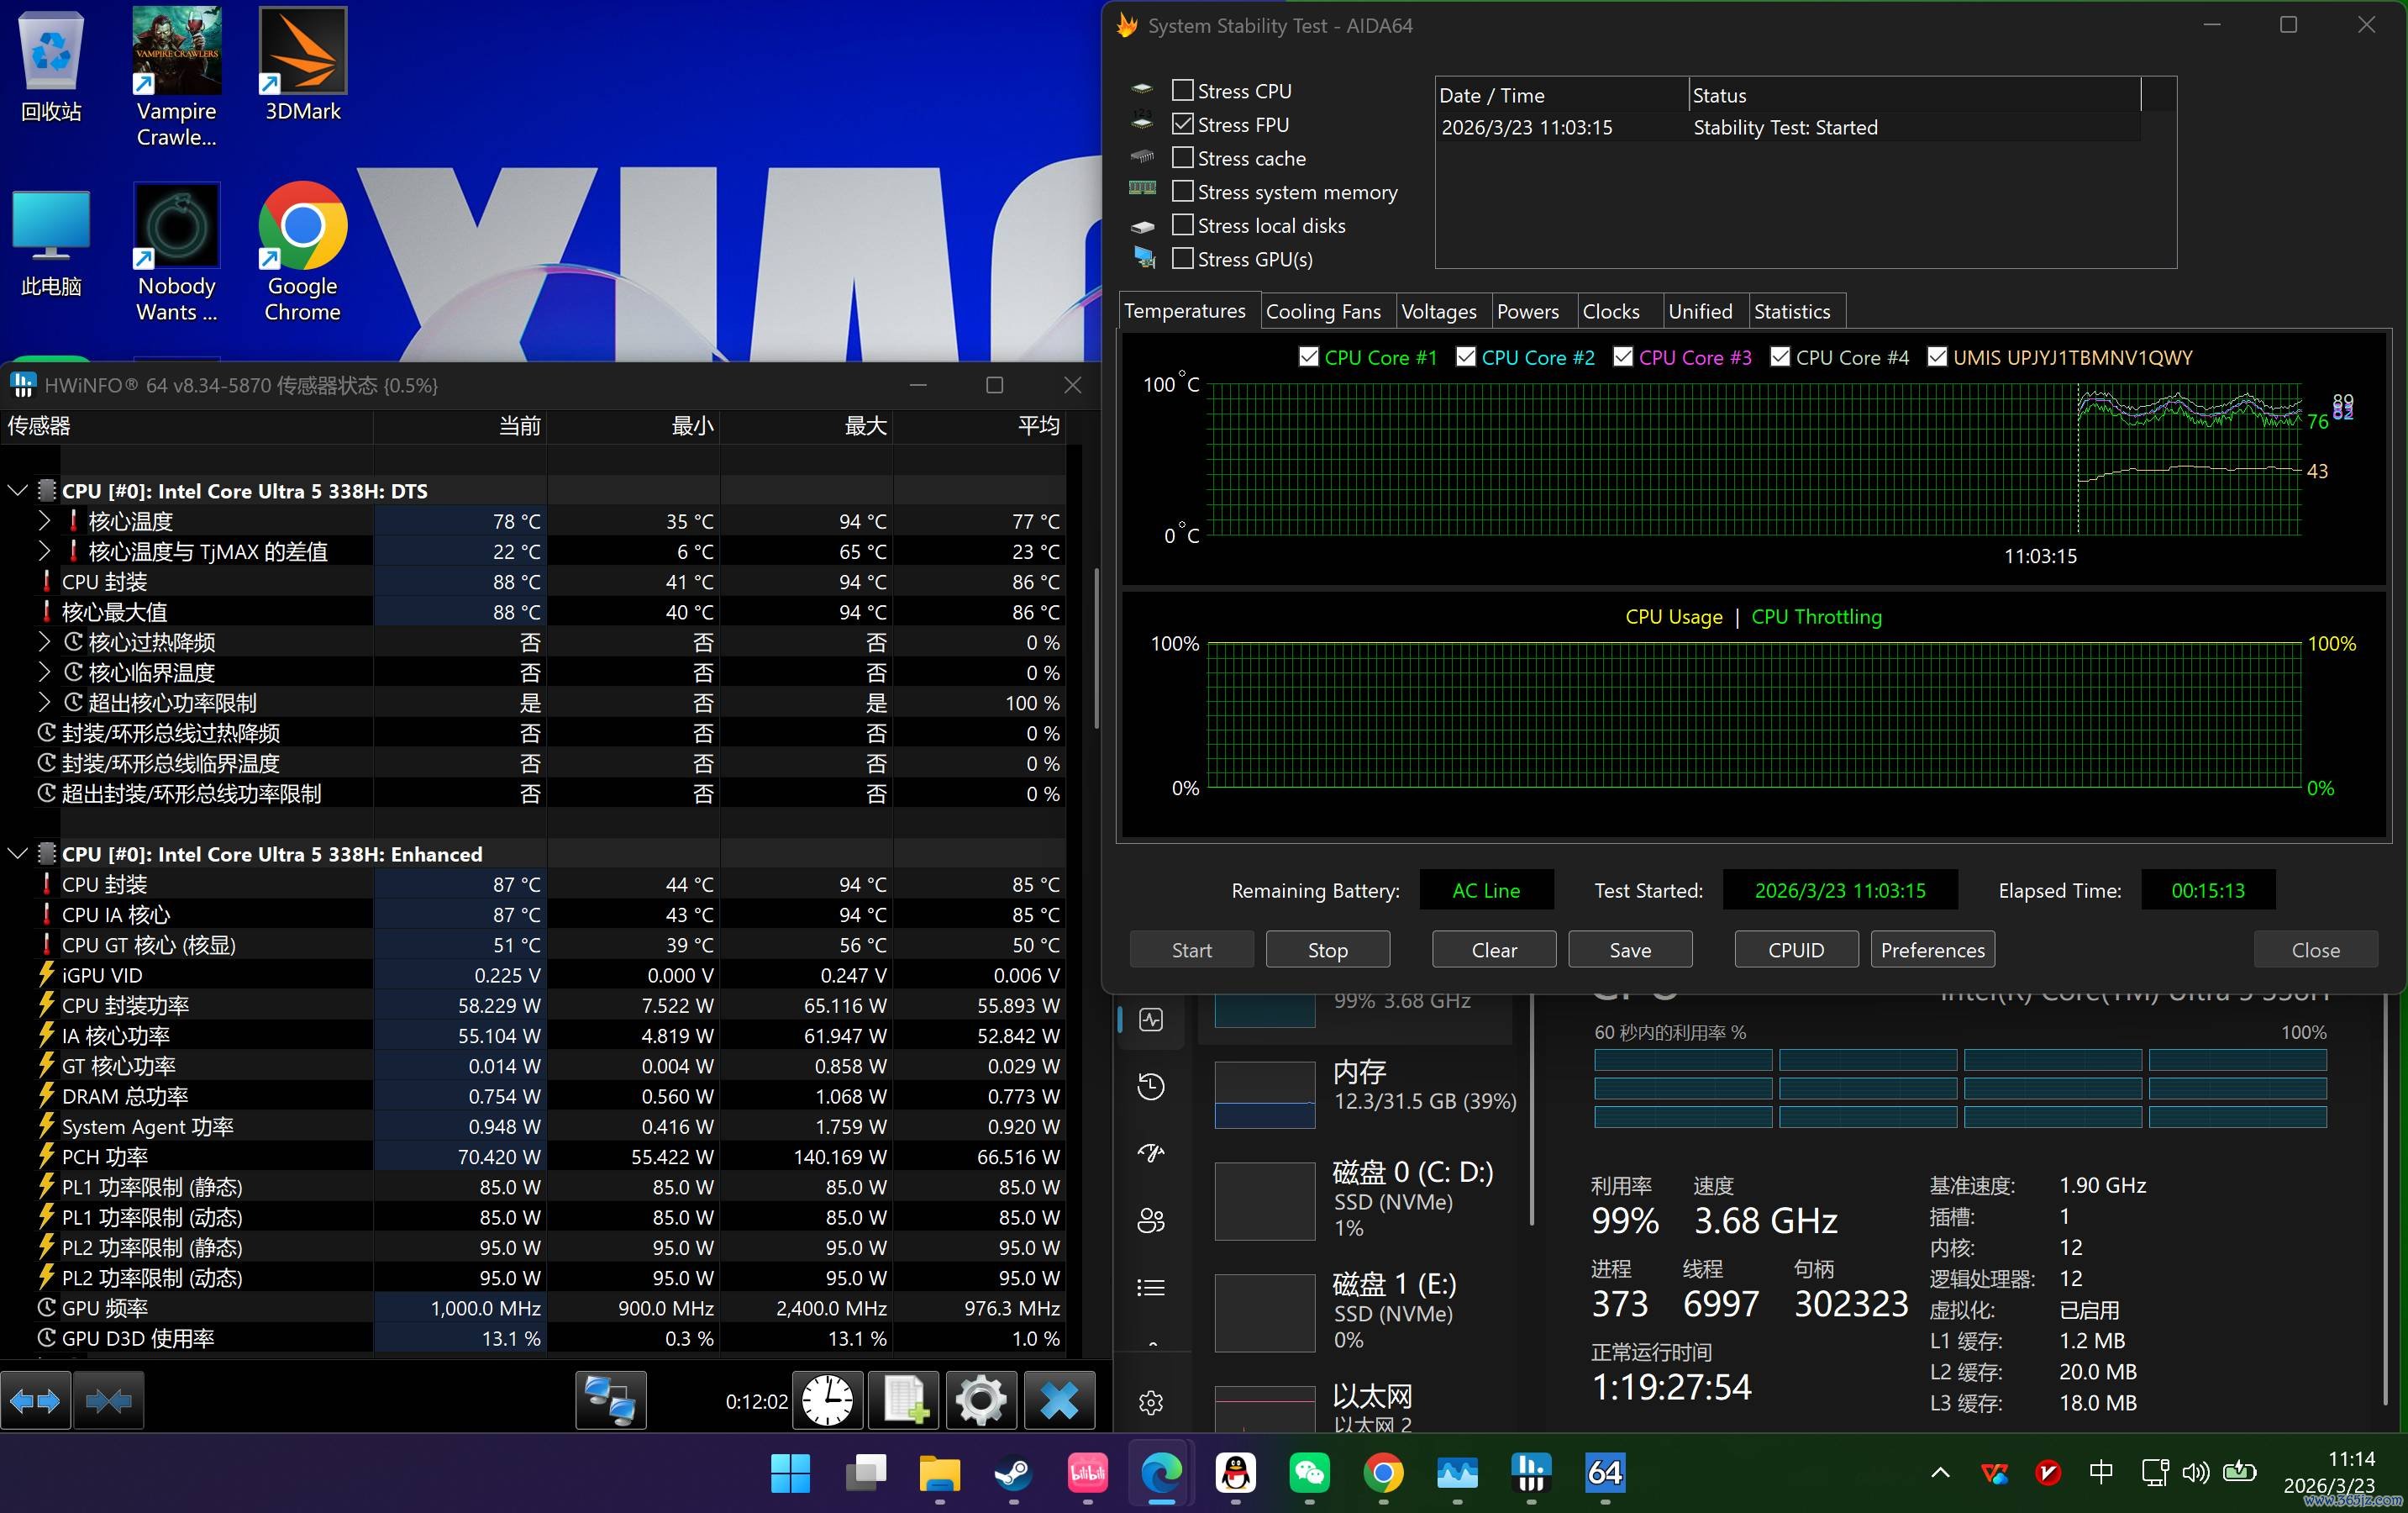The width and height of the screenshot is (2408, 1513).
Task: Expand the 超出核心功率限制 row
Action: (x=44, y=702)
